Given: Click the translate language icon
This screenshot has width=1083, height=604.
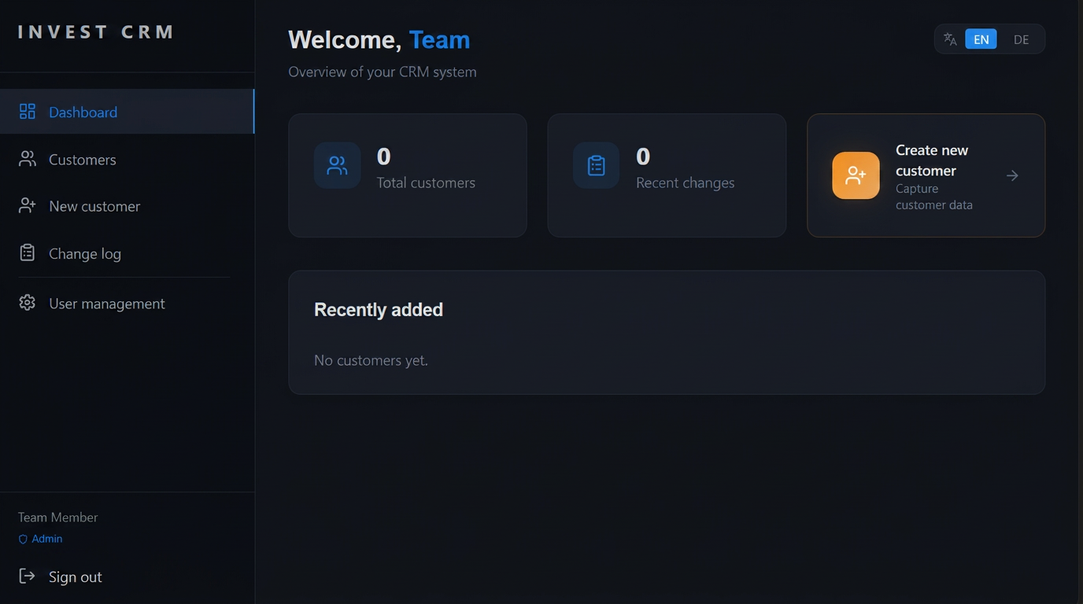Looking at the screenshot, I should pyautogui.click(x=950, y=39).
